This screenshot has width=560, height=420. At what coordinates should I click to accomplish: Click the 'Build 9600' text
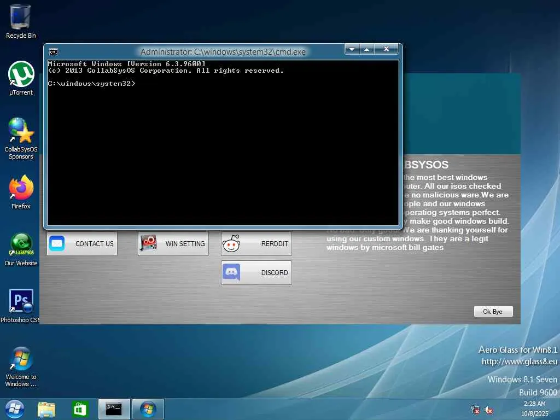tap(538, 393)
